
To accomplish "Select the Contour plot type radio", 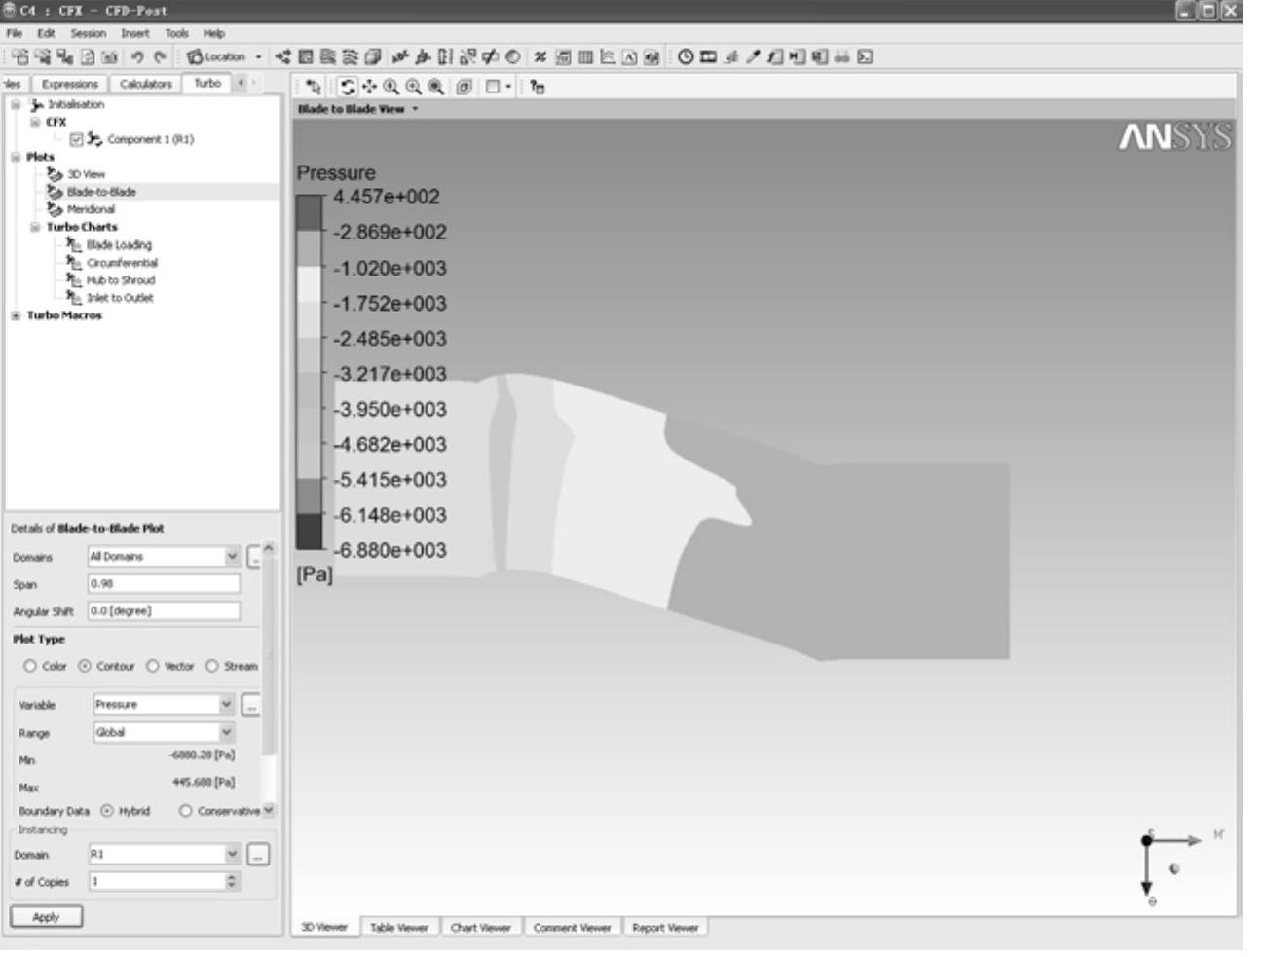I will [85, 666].
